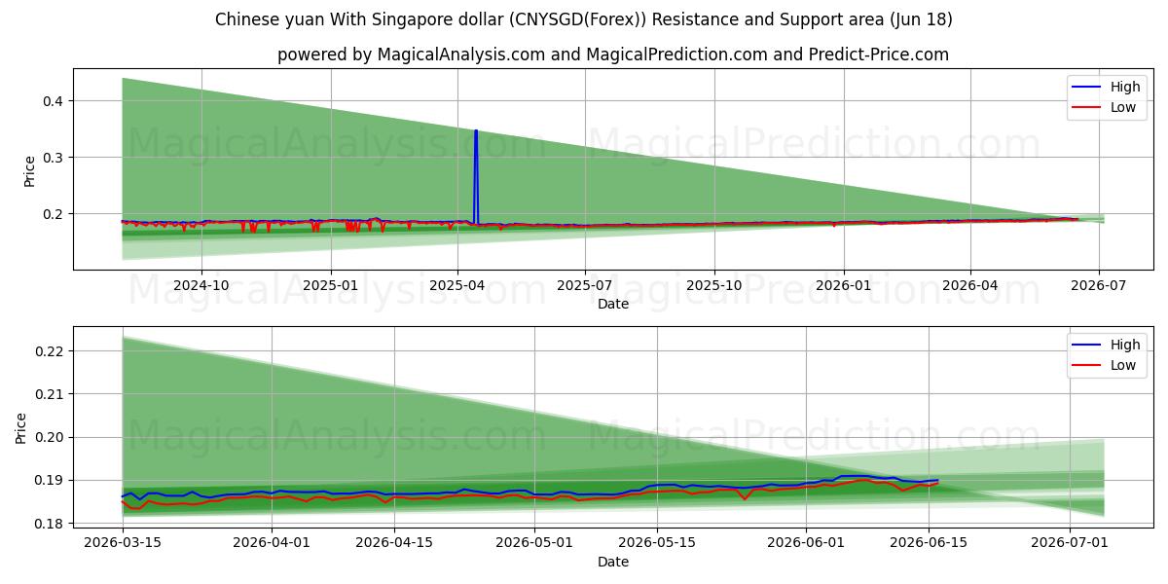Click the '2026-06-01' x-axis label
Screen dimensions: 1168x584
[x=807, y=544]
